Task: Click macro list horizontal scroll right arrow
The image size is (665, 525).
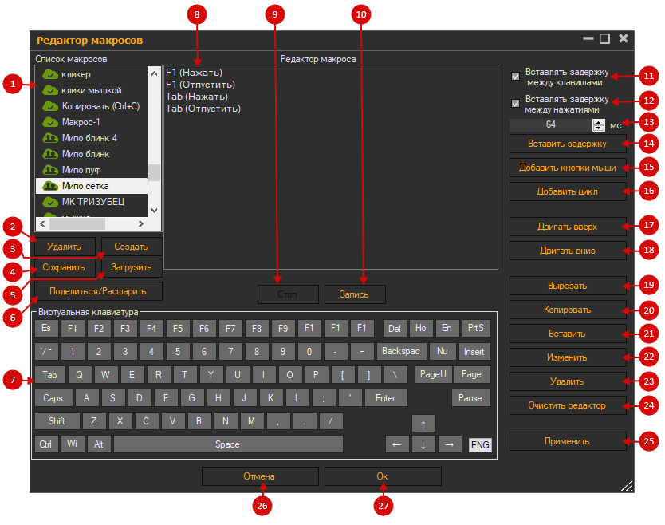Action: pos(141,223)
